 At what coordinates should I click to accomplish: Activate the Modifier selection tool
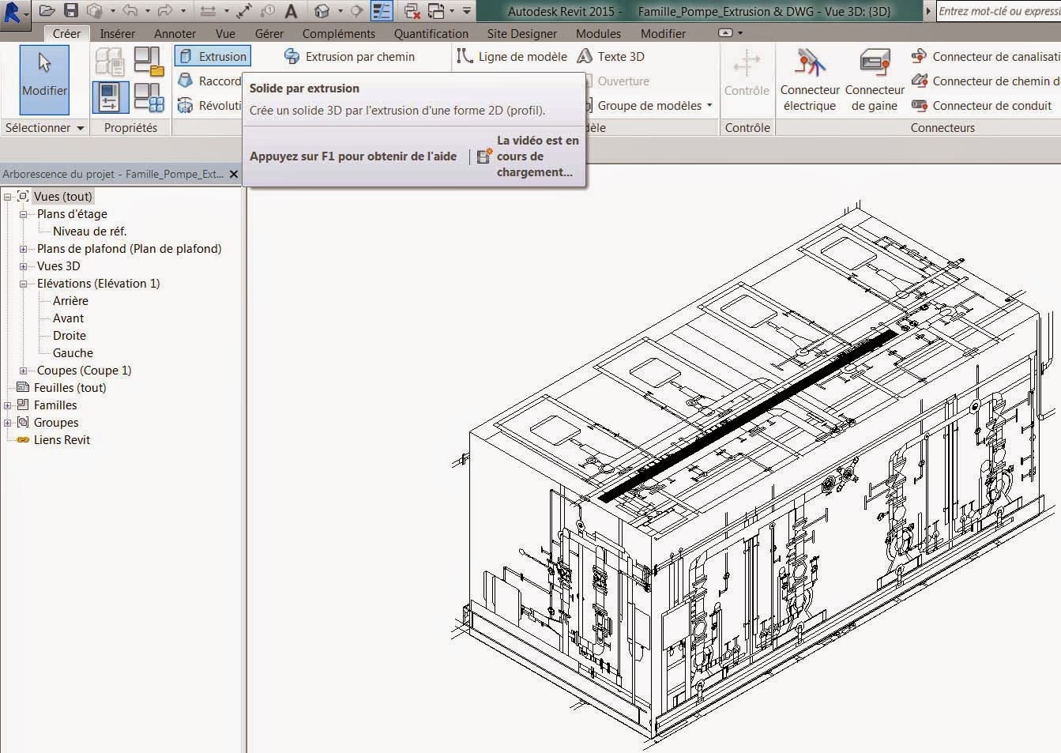point(44,79)
